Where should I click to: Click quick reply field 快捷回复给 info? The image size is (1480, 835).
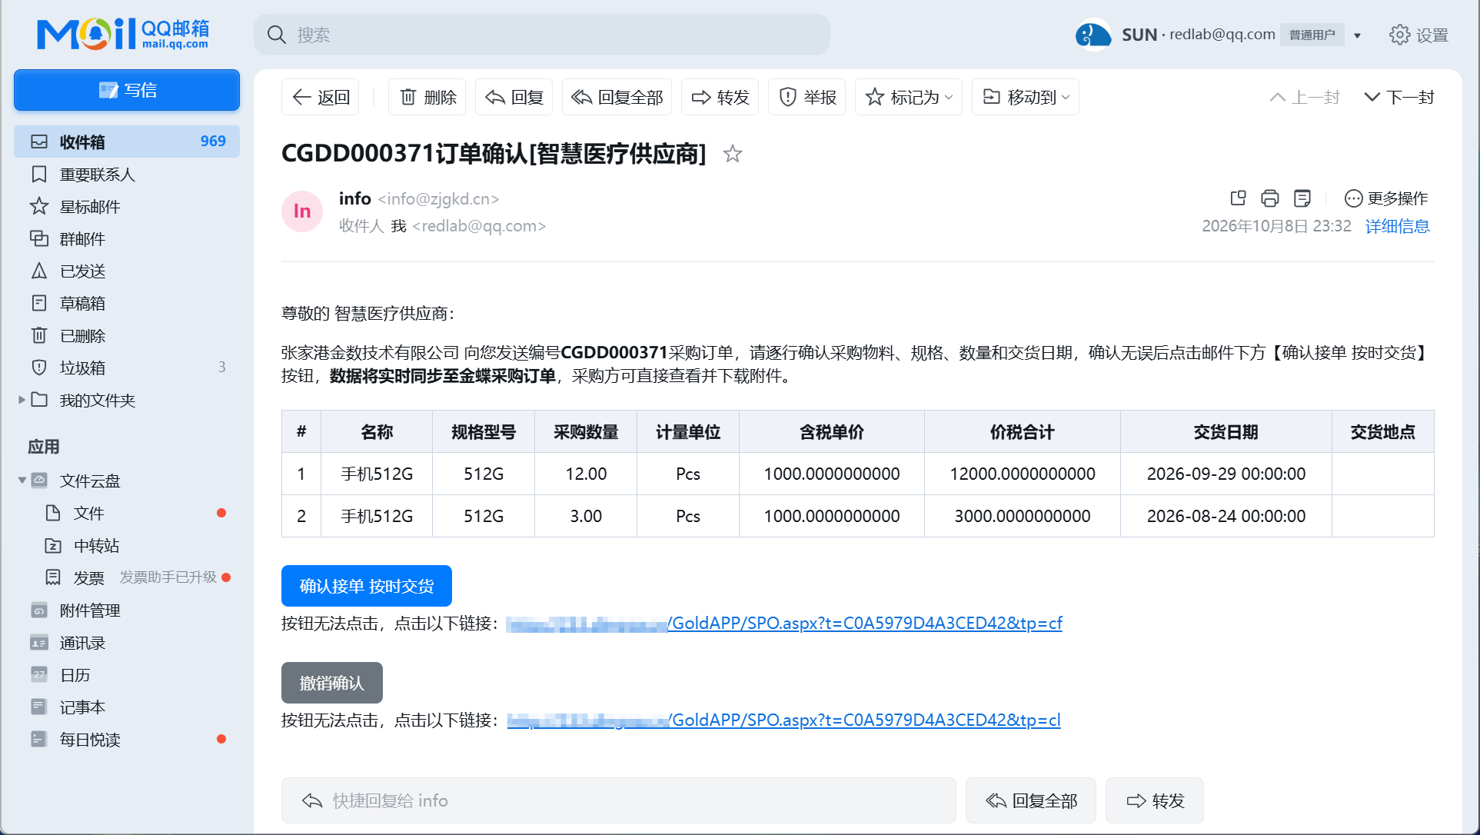click(619, 800)
